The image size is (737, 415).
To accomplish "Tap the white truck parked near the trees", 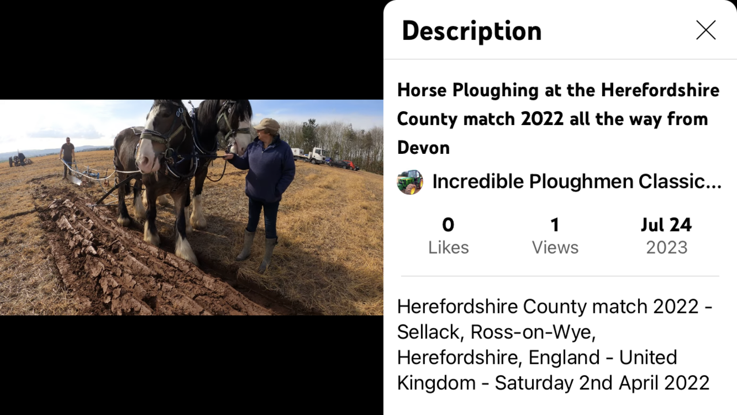I will coord(311,155).
